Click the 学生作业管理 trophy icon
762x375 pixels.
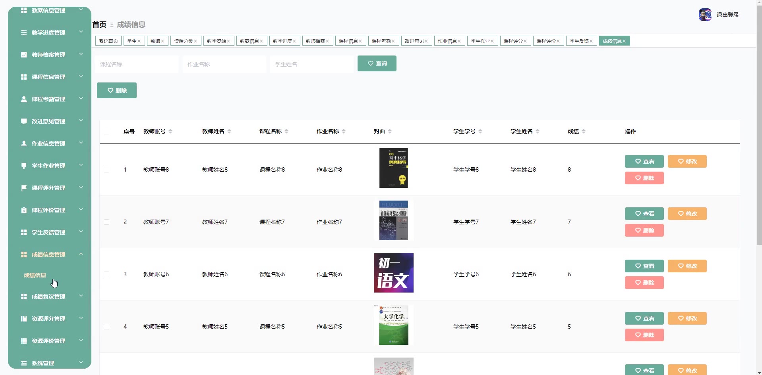point(24,166)
